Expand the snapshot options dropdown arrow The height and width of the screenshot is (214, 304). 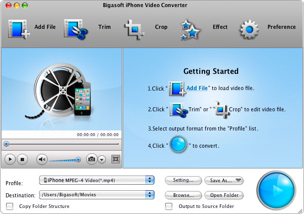pyautogui.click(x=102, y=159)
